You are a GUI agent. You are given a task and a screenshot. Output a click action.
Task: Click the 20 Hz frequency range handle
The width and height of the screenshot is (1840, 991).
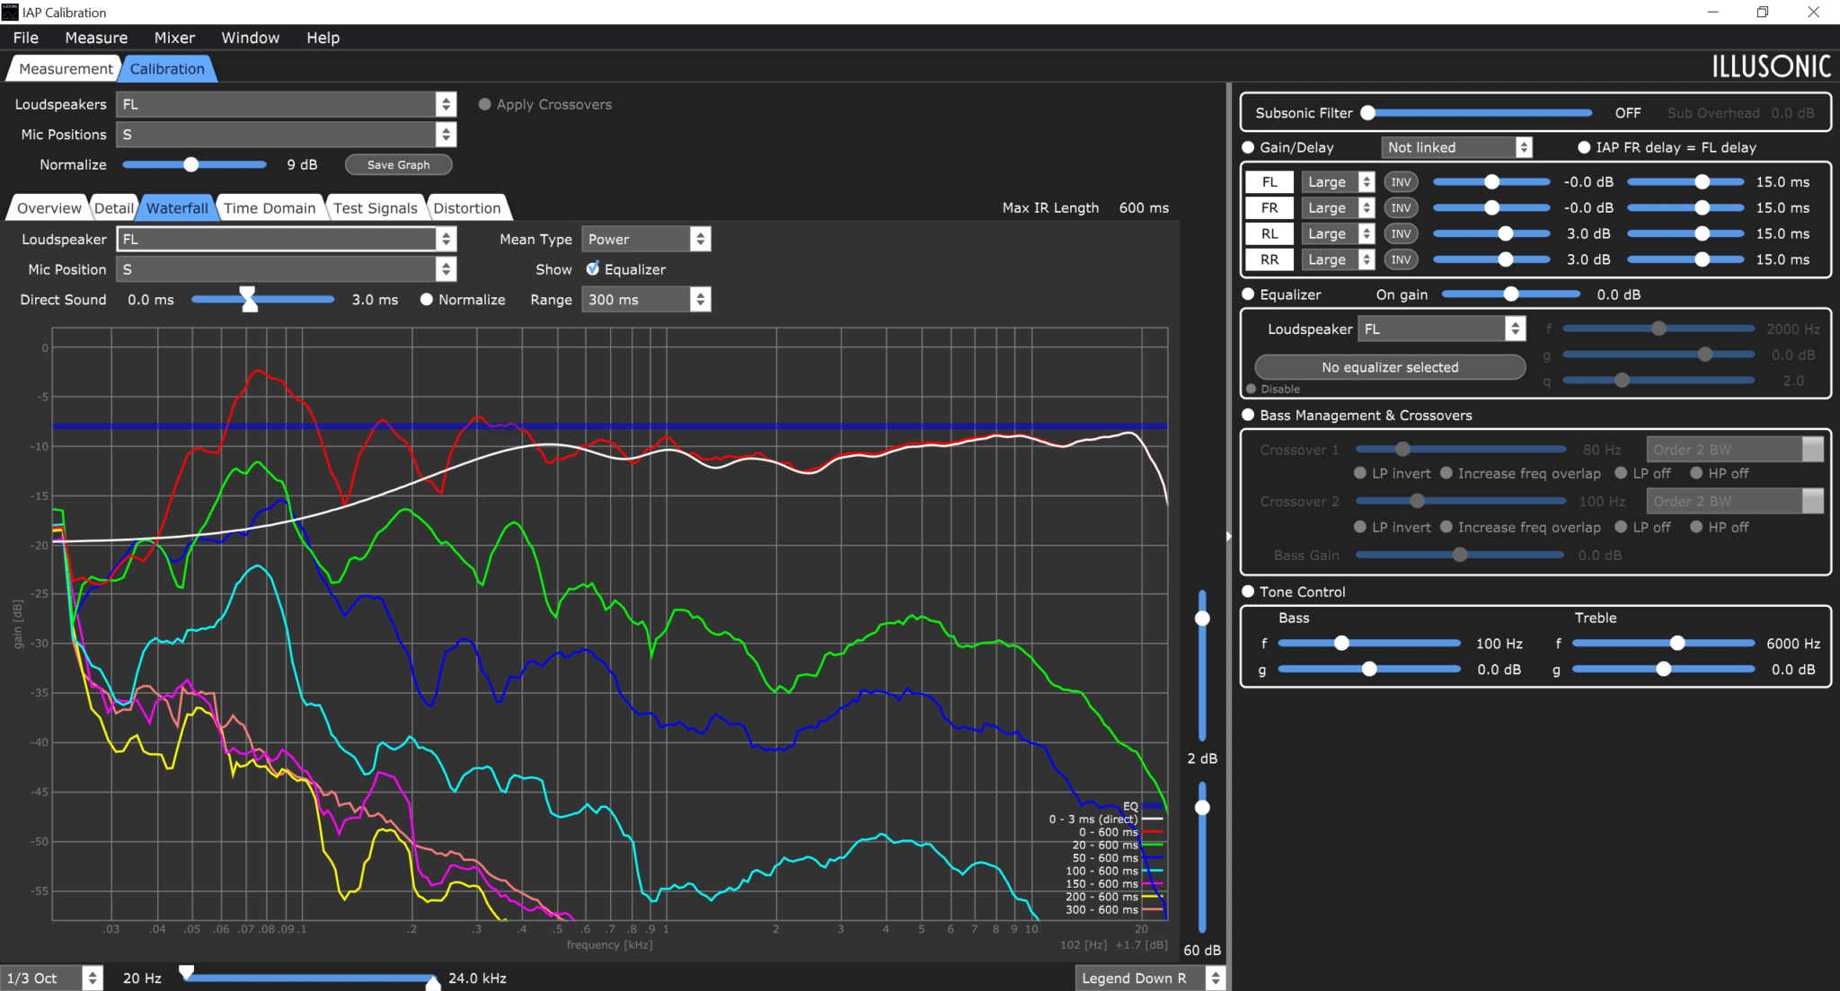pos(187,972)
